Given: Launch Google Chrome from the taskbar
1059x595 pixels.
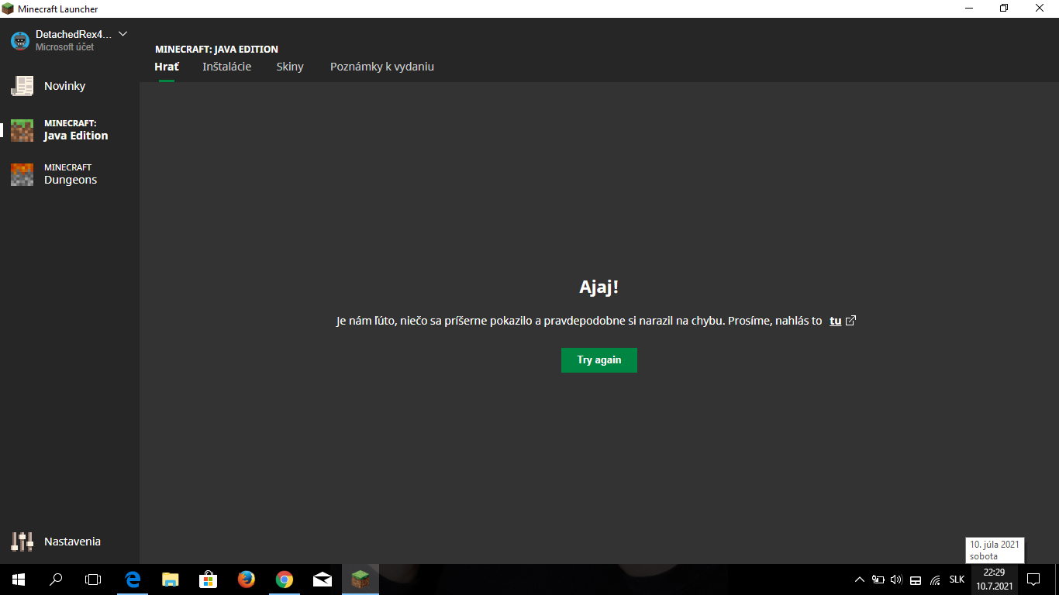Looking at the screenshot, I should (285, 580).
